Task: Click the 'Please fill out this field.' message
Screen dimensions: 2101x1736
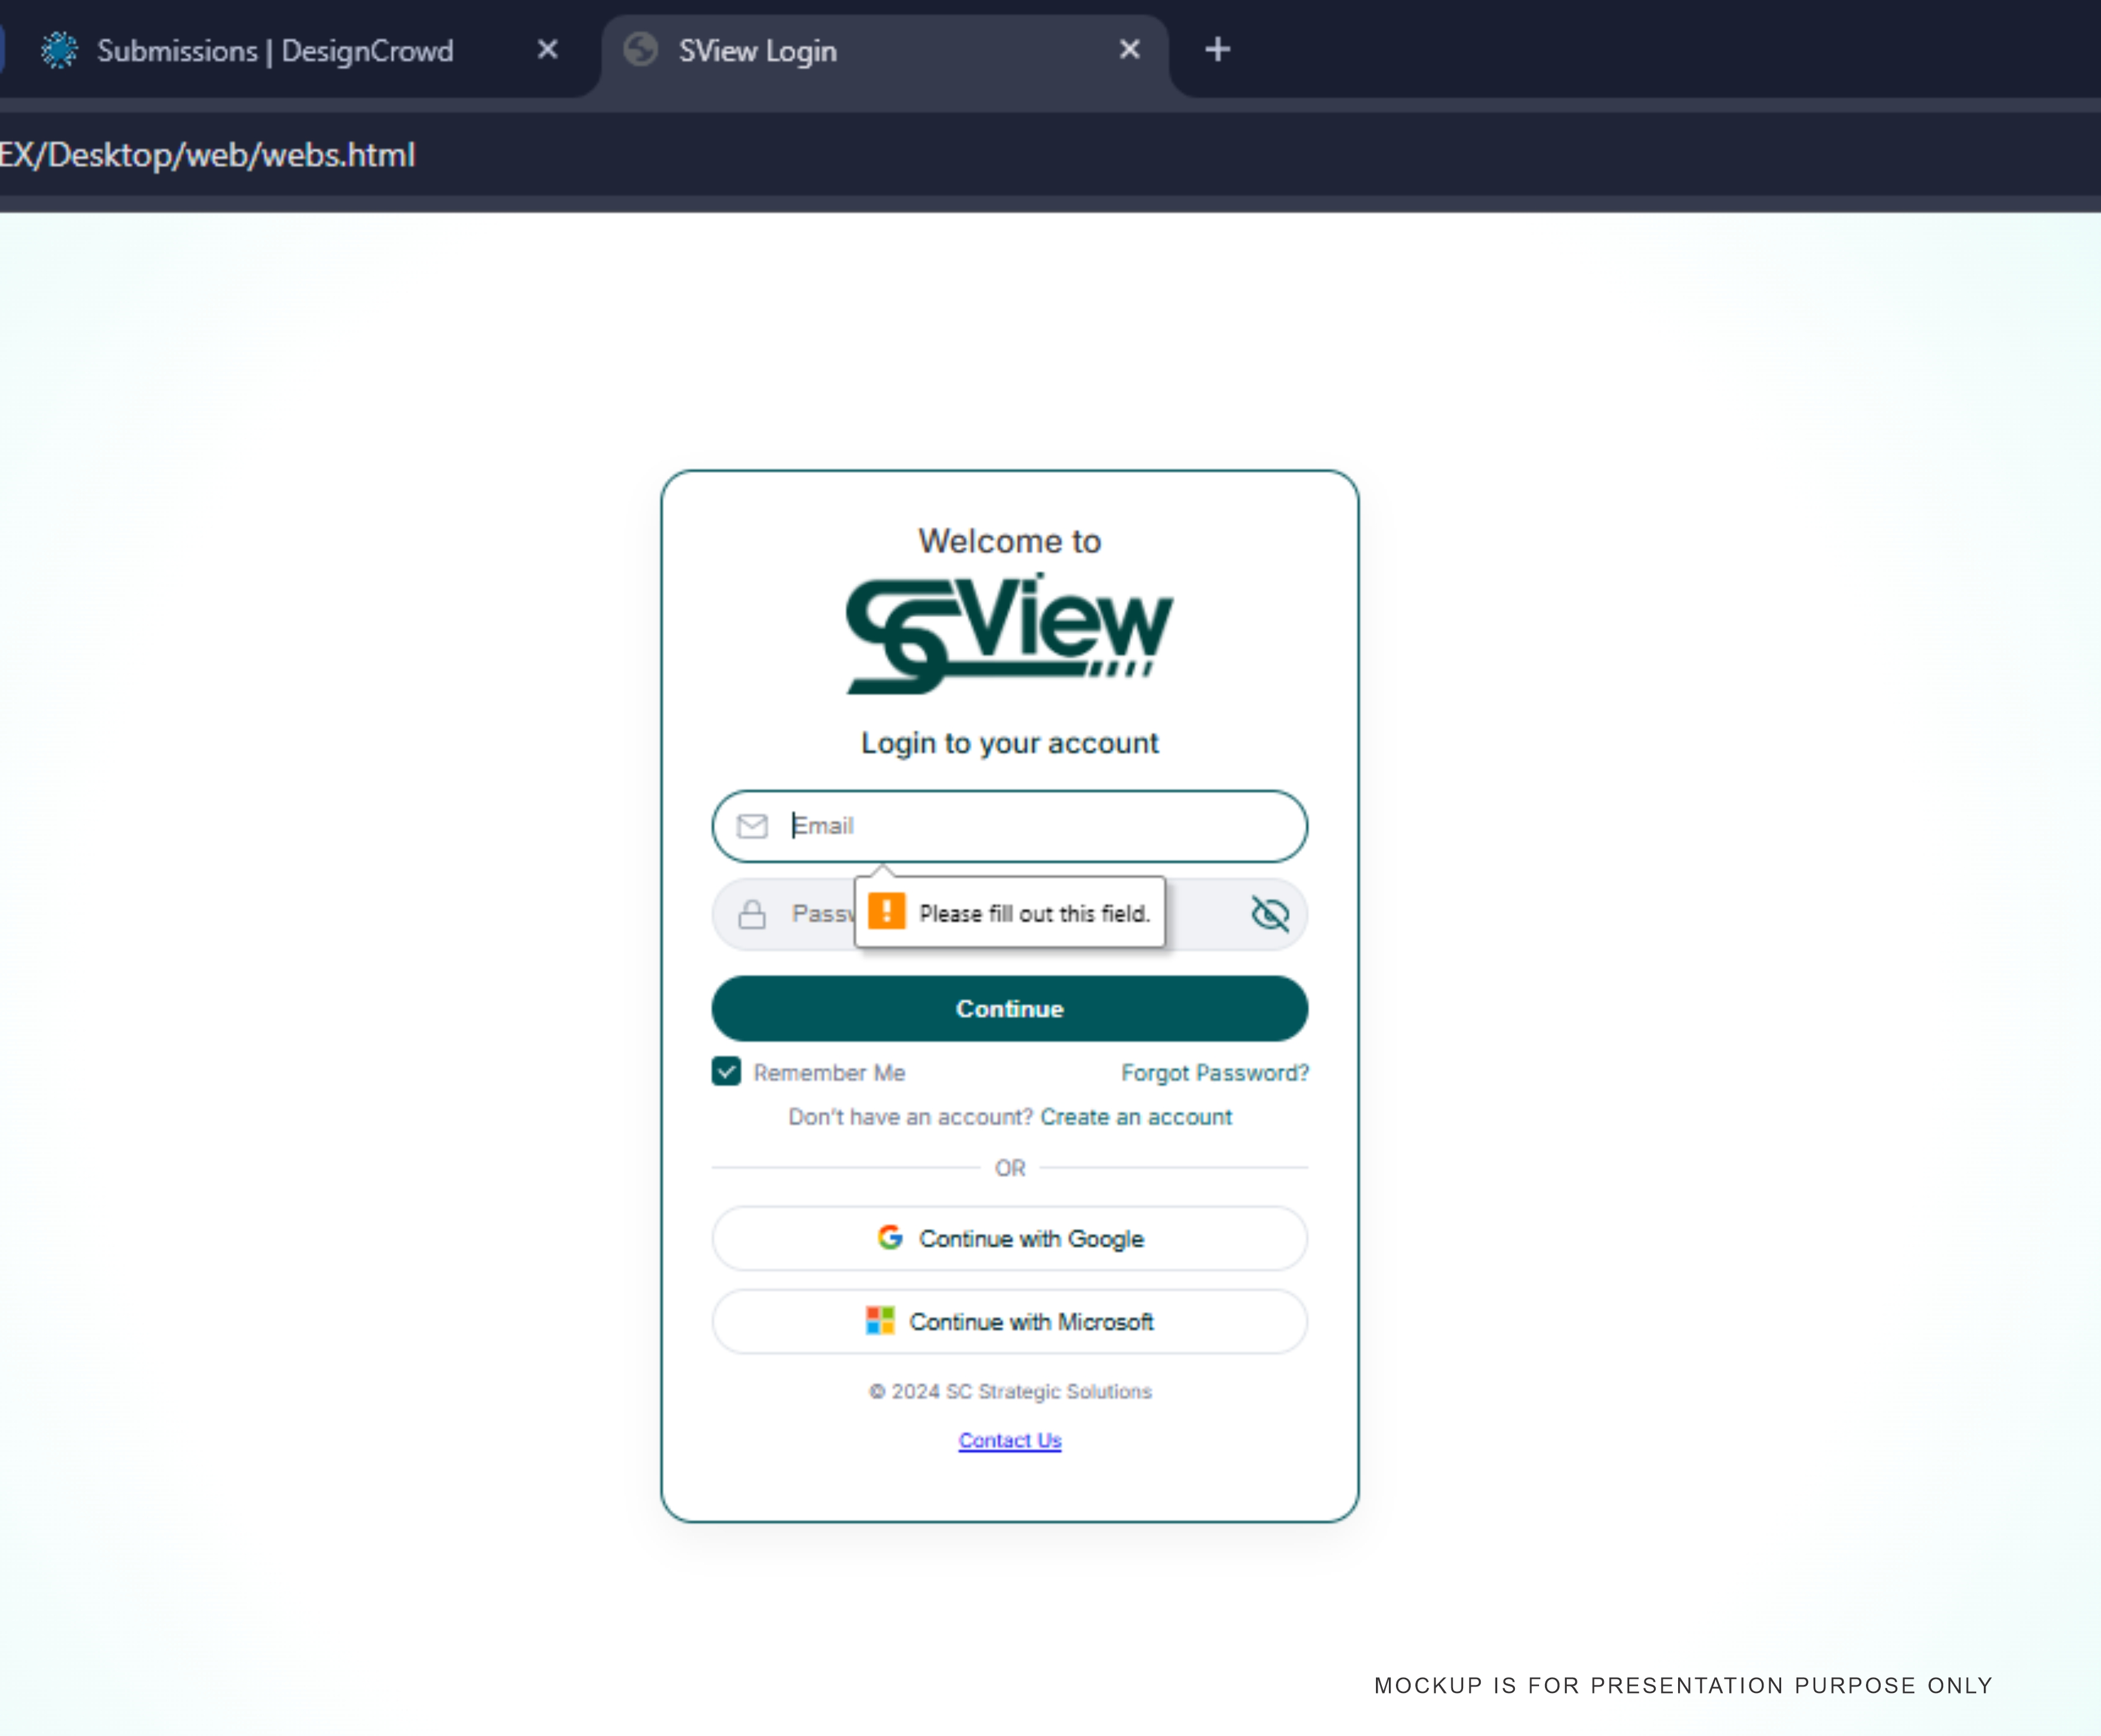Action: [1035, 914]
